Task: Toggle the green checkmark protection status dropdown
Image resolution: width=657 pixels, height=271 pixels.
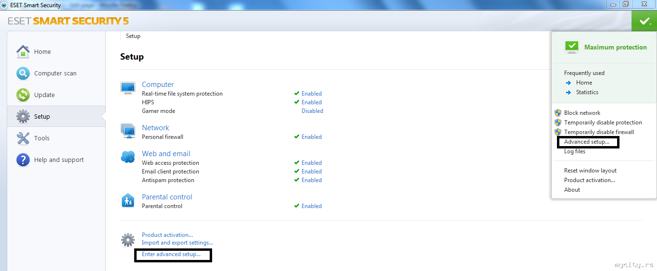Action: tap(644, 21)
